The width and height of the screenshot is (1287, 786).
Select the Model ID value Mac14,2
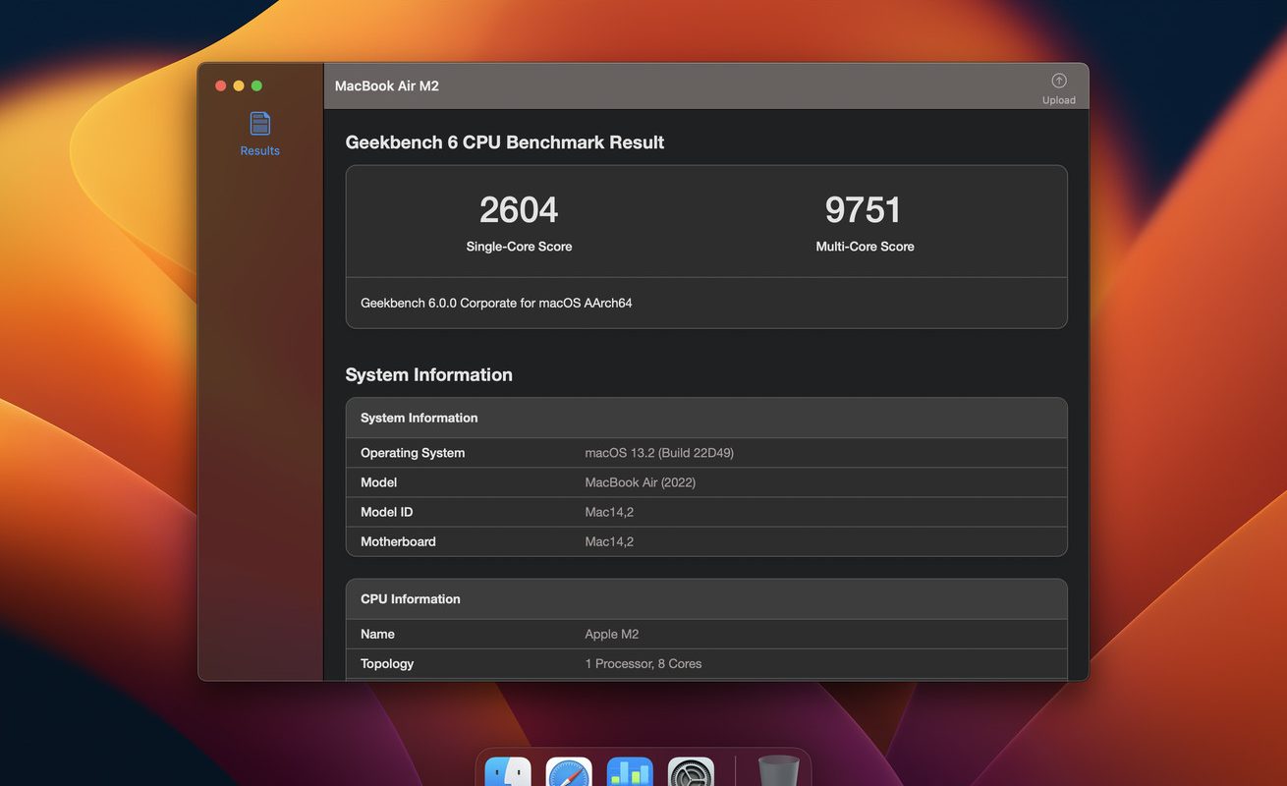tap(609, 512)
